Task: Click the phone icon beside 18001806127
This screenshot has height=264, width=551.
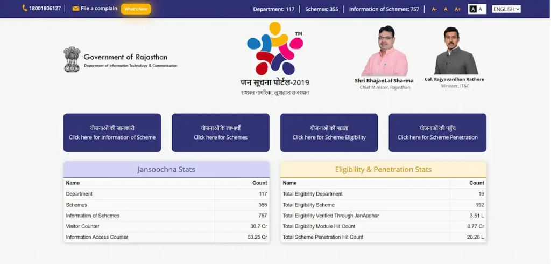Action: pyautogui.click(x=25, y=8)
